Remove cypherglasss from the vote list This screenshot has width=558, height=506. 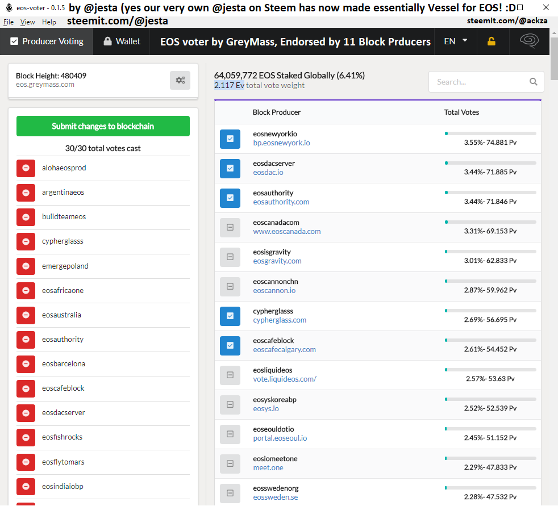coord(26,241)
